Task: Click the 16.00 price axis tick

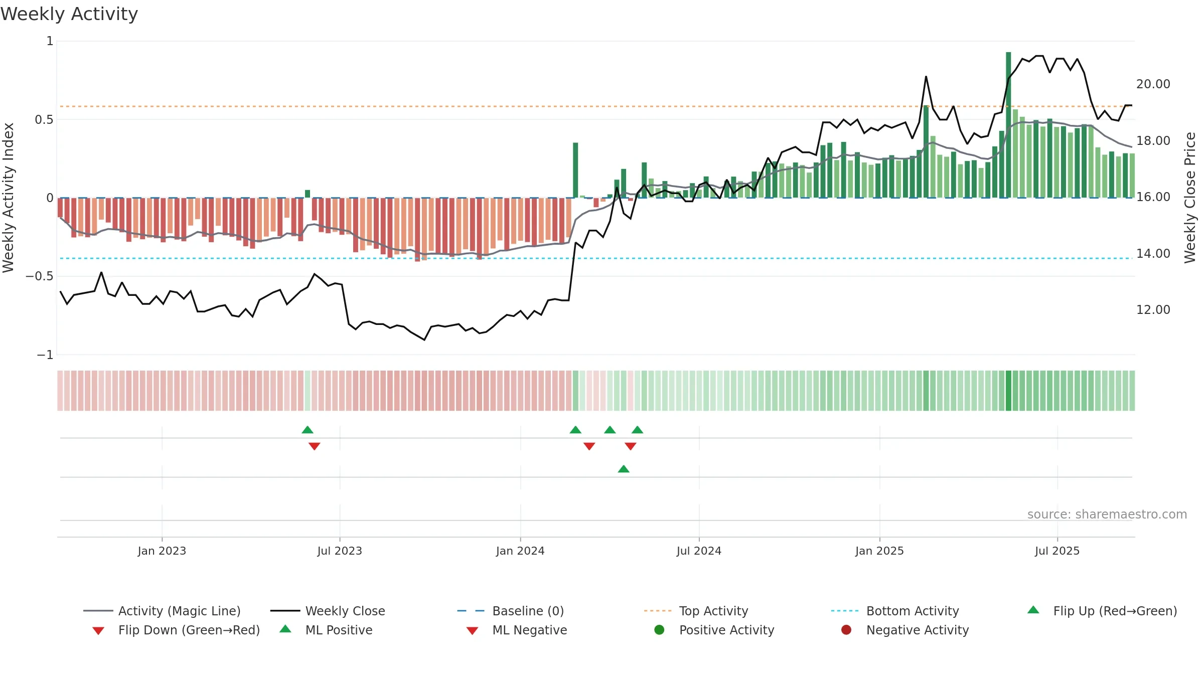Action: pyautogui.click(x=1153, y=197)
